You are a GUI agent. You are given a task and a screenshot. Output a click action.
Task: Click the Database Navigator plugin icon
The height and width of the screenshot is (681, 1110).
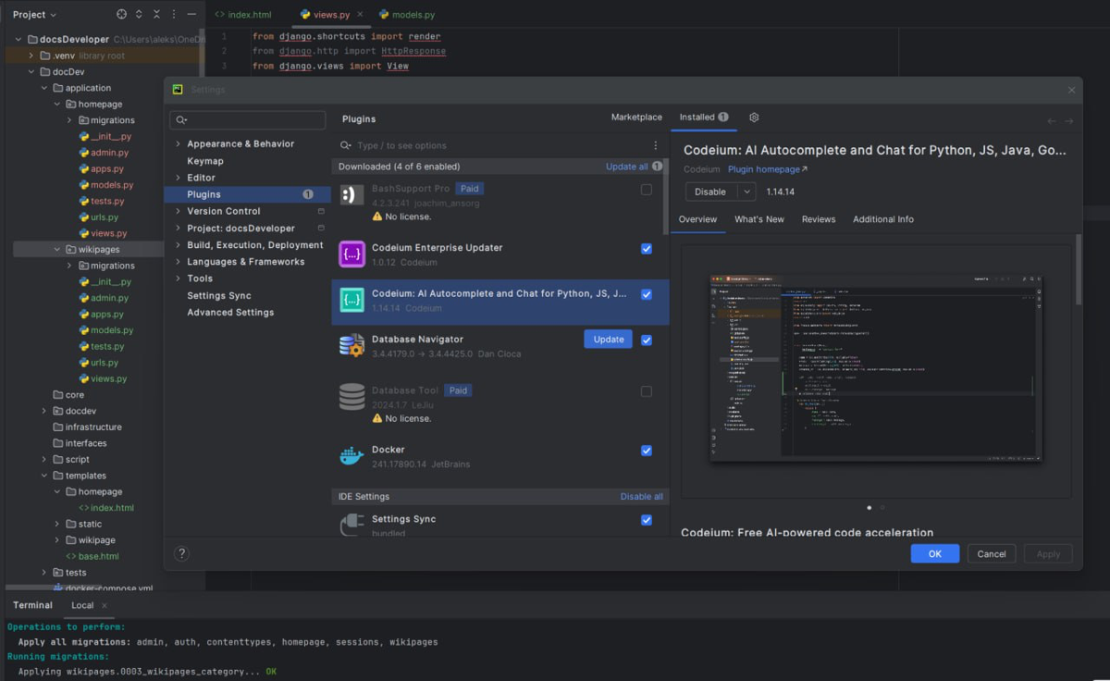tap(351, 346)
